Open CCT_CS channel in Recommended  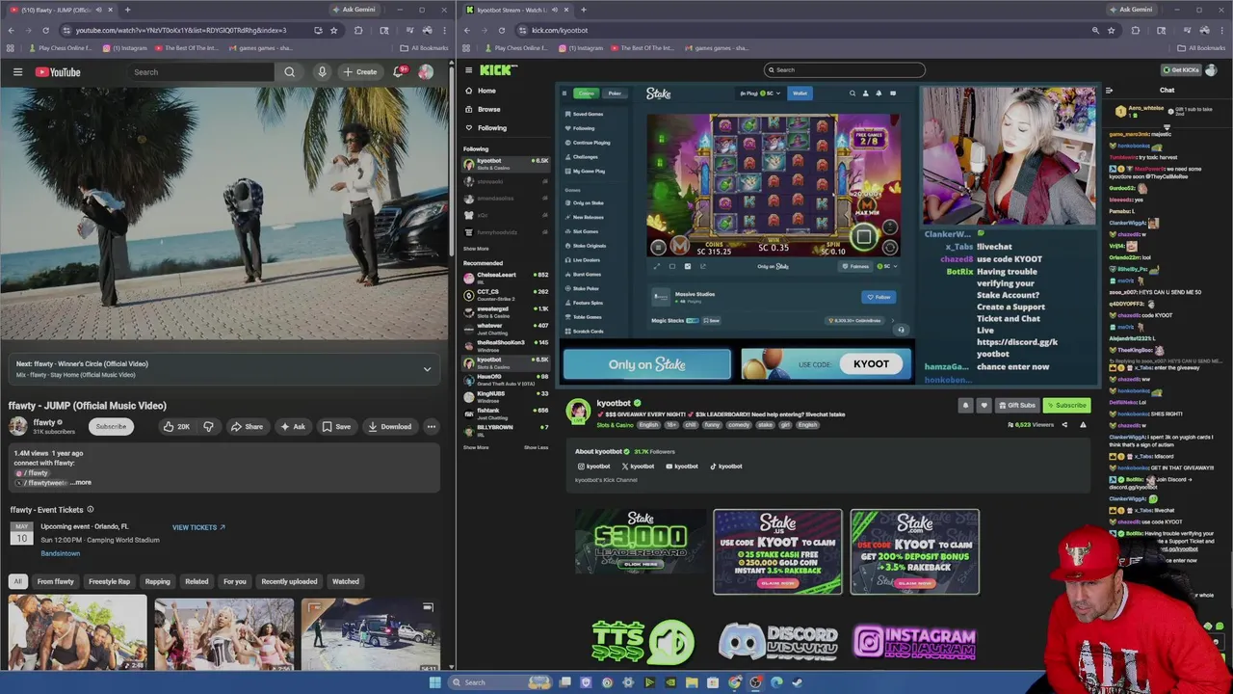coord(507,294)
